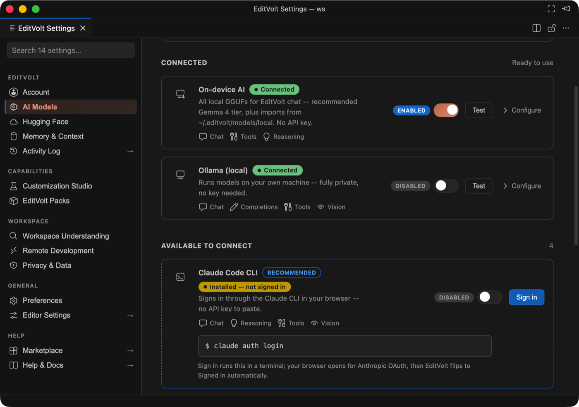
Task: Click the On-device AI provider icon
Action: (x=181, y=94)
